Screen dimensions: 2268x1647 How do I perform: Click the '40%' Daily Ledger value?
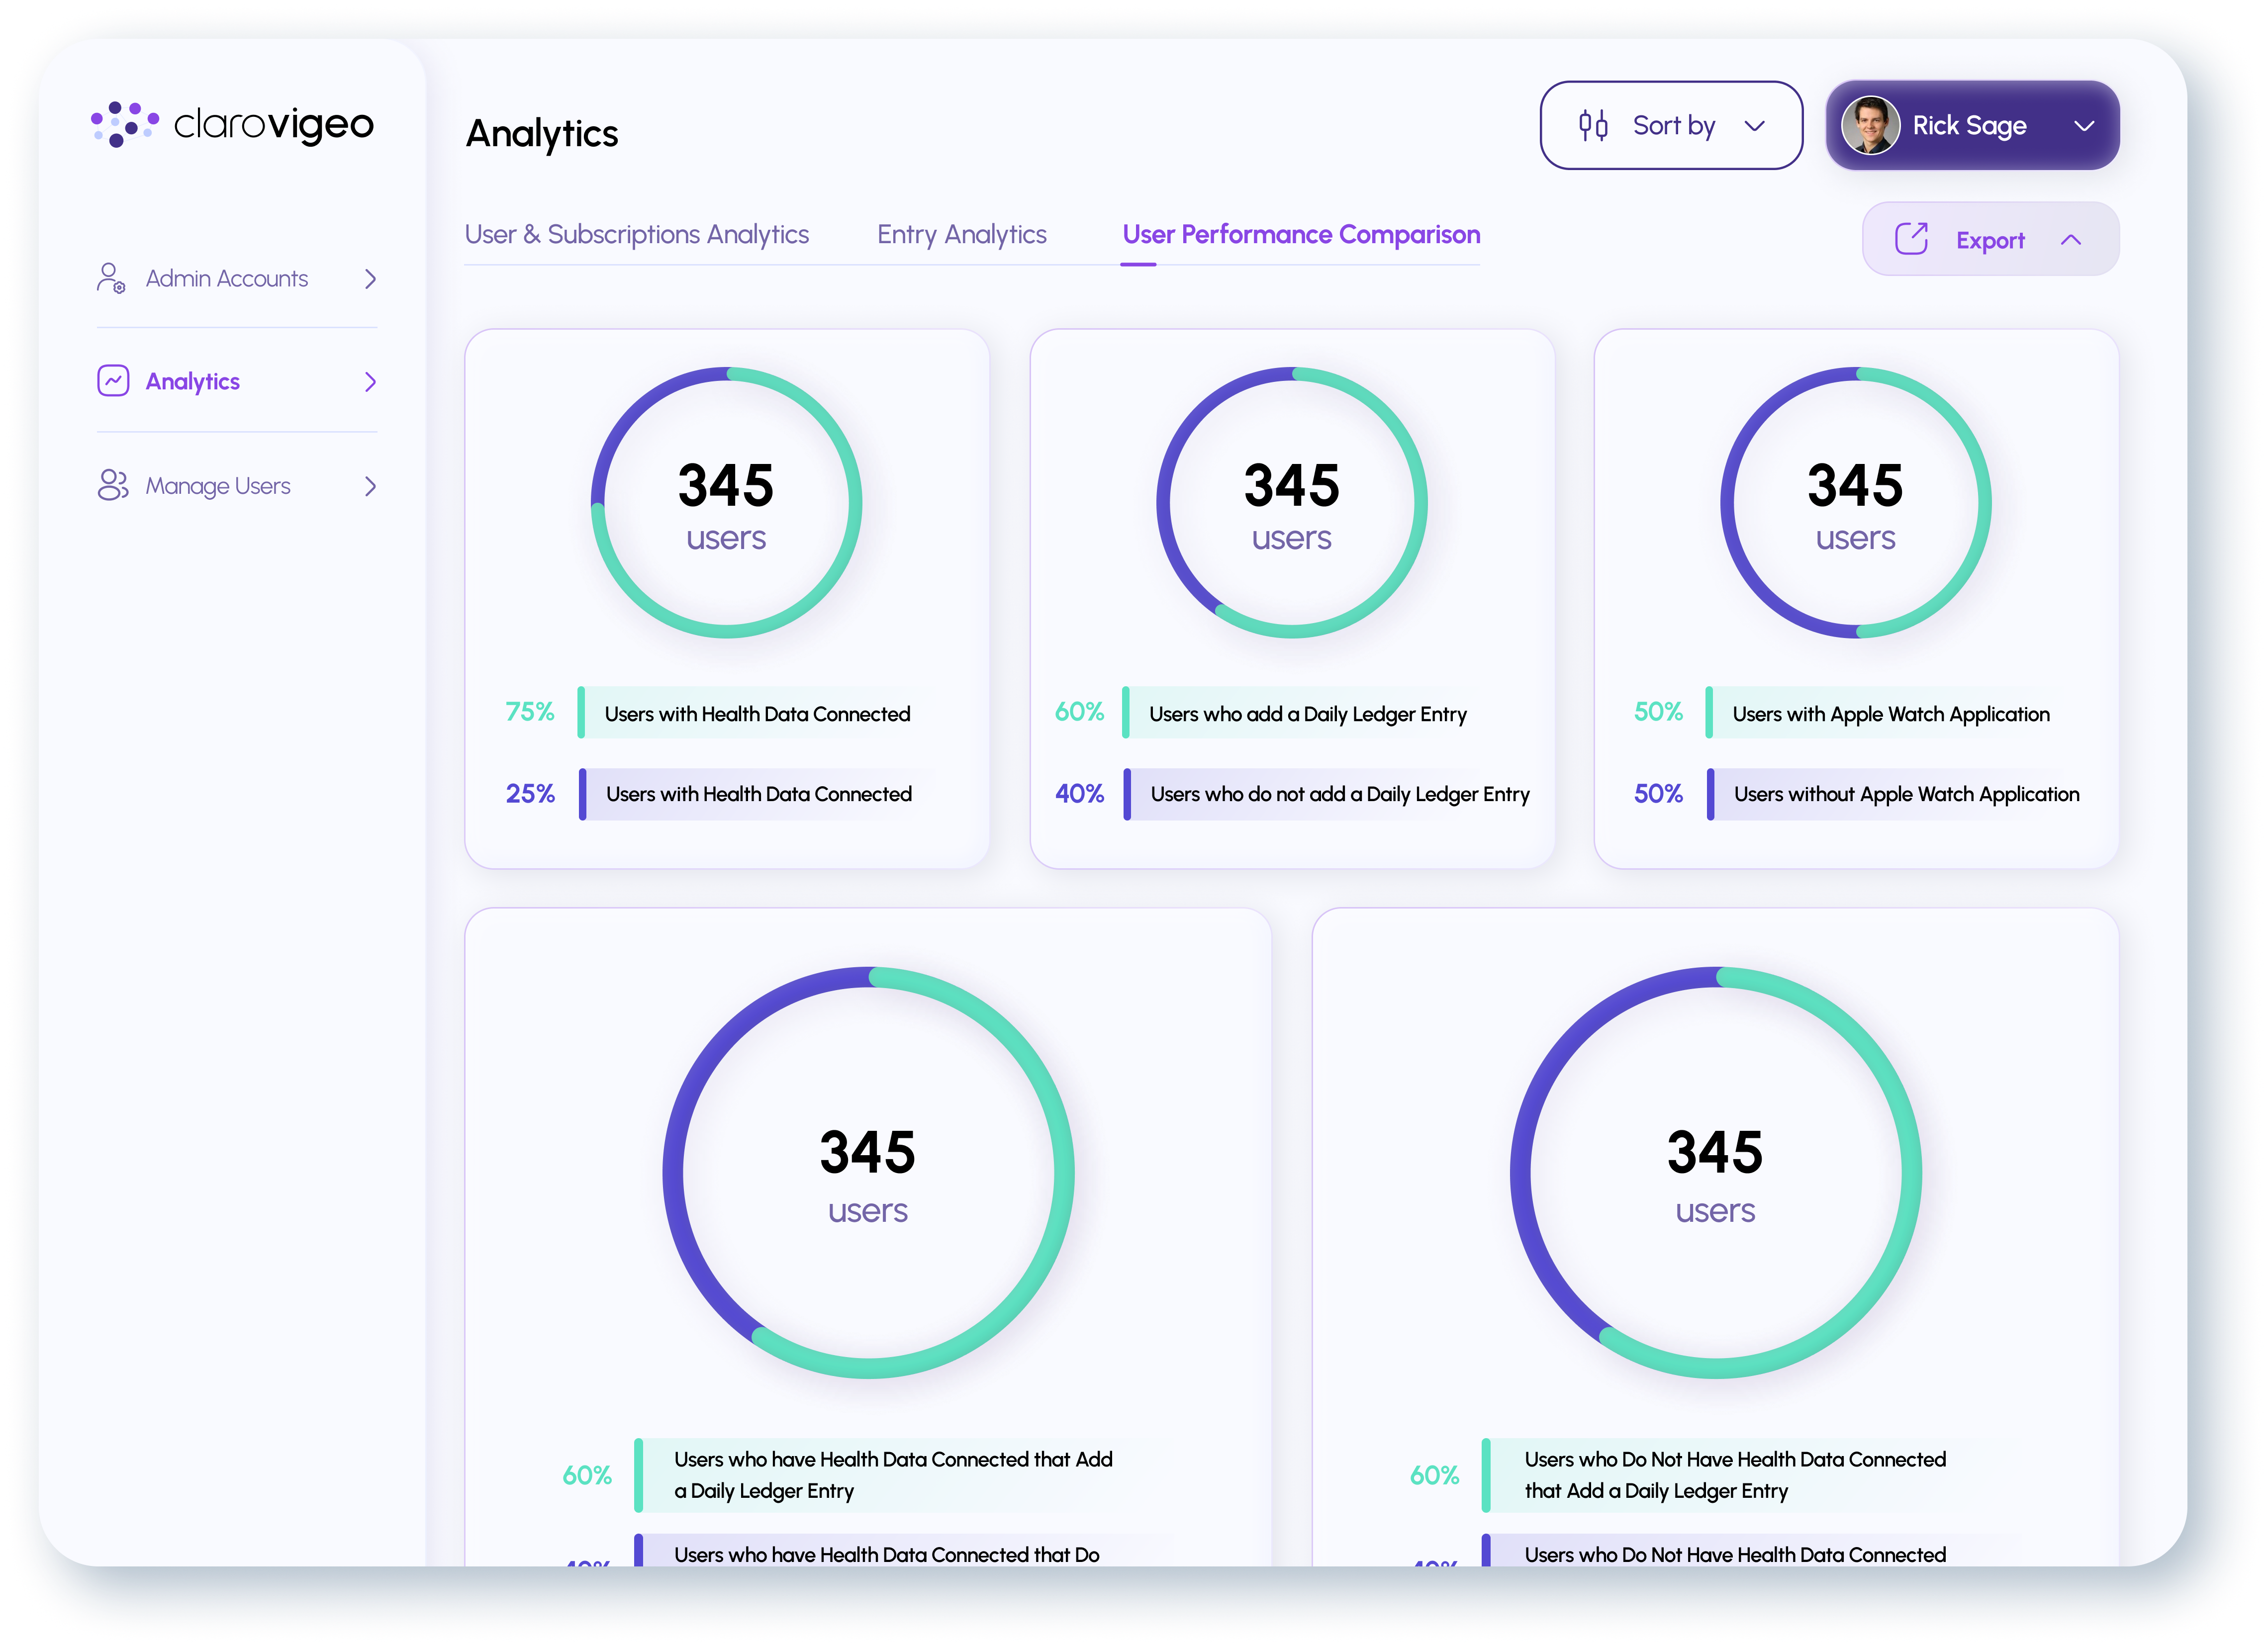point(1079,793)
